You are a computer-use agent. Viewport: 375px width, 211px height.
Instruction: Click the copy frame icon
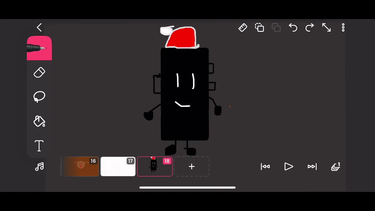(260, 28)
